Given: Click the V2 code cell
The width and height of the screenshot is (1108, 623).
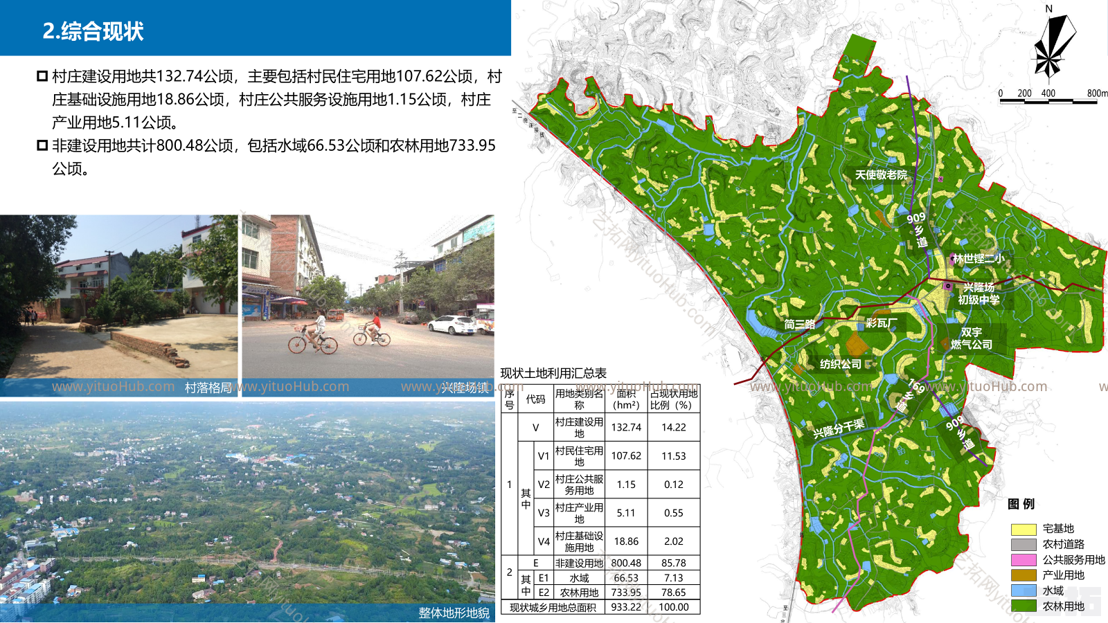Looking at the screenshot, I should coord(544,485).
